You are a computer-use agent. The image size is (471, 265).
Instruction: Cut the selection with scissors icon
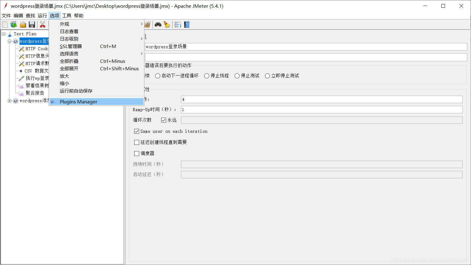[42, 24]
